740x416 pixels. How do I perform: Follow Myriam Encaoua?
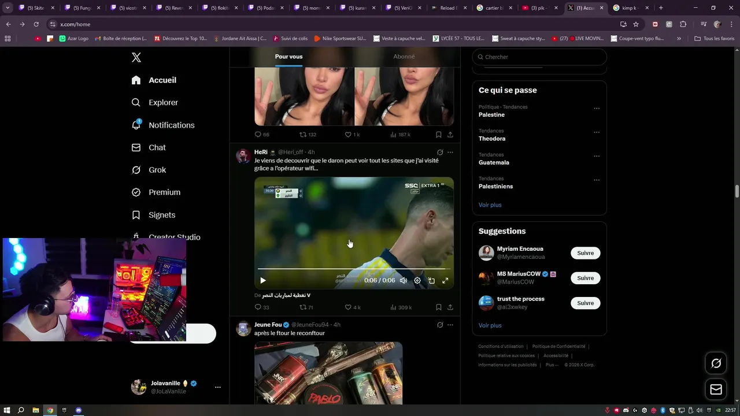tap(585, 253)
